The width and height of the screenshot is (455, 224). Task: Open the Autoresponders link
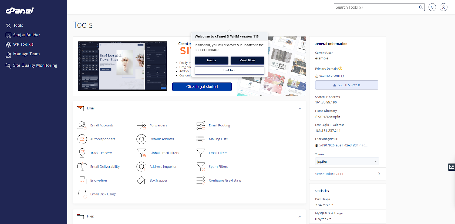[x=103, y=139]
